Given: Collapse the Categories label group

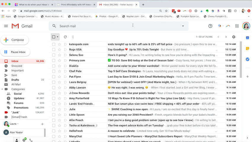Looking at the screenshot, I should click(x=2, y=89).
